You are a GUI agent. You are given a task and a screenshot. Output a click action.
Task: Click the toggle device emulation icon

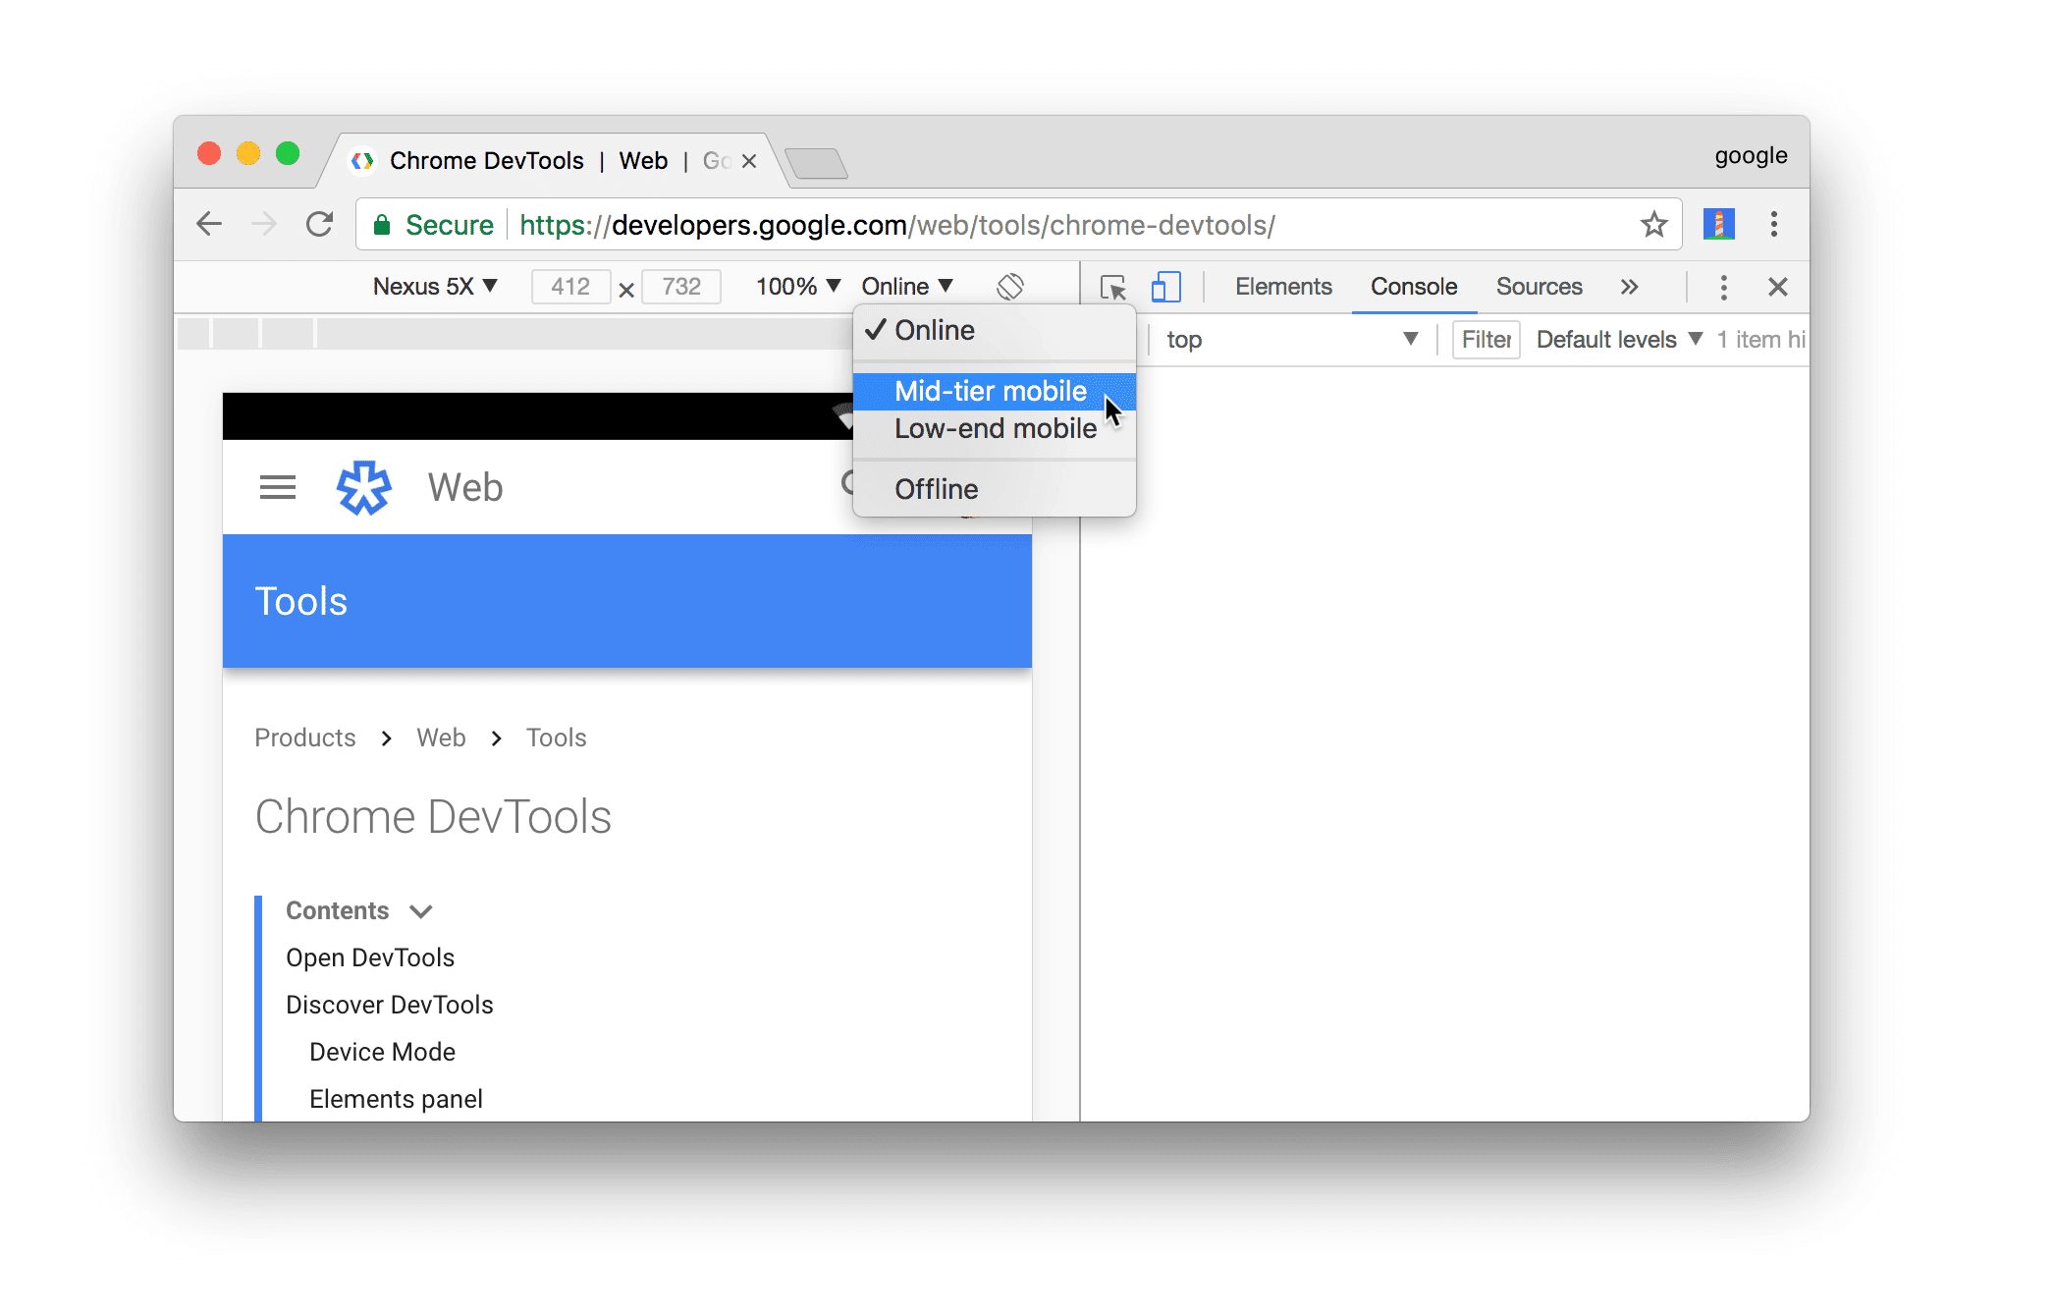pos(1166,287)
